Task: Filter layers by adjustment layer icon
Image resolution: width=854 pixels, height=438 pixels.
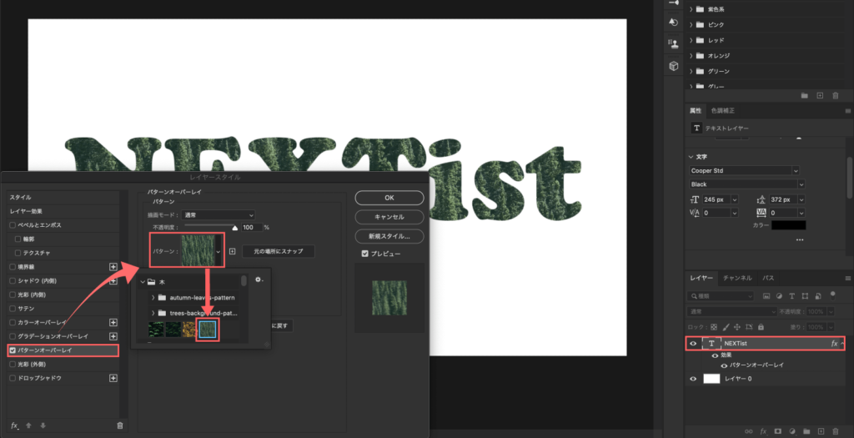Action: (x=779, y=296)
